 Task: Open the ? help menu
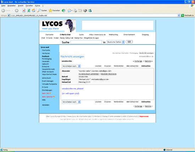click(43, 6)
